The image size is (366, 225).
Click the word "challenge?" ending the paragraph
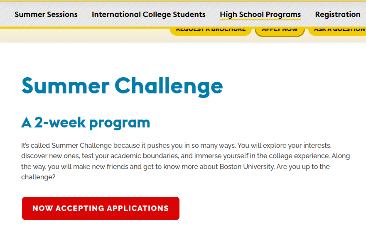[38, 177]
